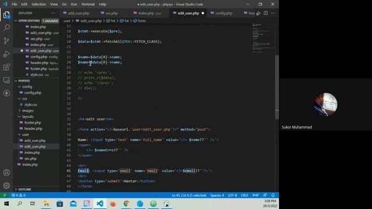Change line ending via CRLF
The image size is (372, 209).
point(244,196)
